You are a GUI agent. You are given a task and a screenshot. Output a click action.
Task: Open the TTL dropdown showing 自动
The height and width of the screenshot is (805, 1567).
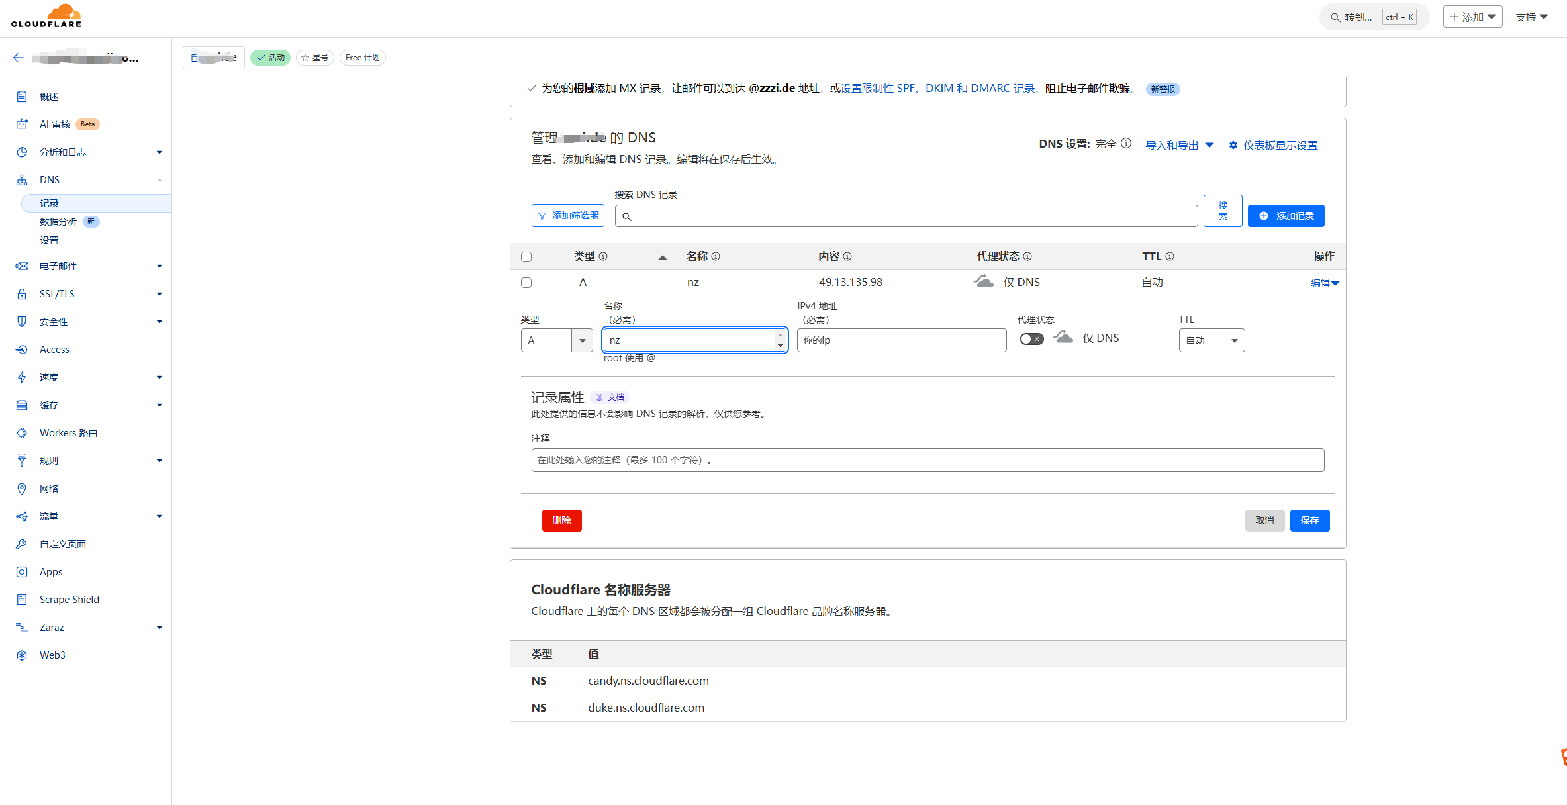1211,340
